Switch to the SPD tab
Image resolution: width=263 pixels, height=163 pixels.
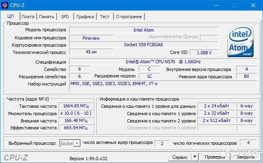pyautogui.click(x=65, y=17)
